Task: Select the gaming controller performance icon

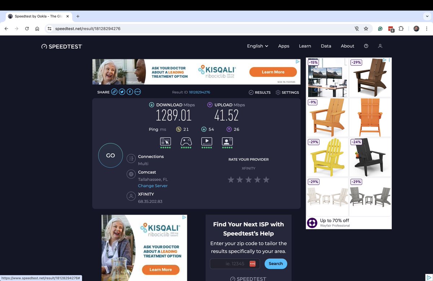Action: 186,142
